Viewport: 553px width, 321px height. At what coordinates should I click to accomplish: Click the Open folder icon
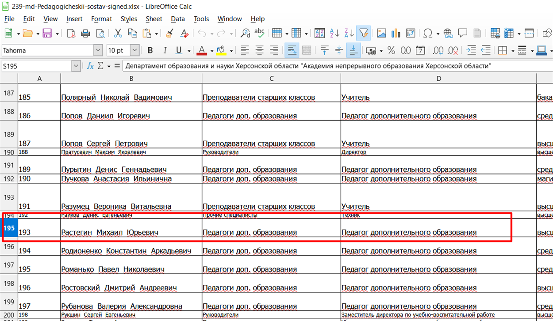point(28,33)
